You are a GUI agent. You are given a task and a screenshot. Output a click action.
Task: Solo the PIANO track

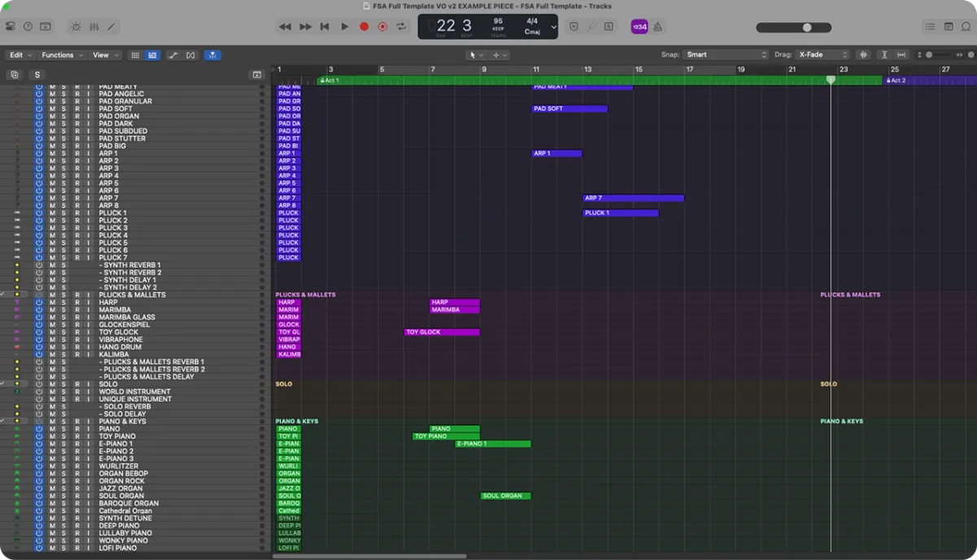click(x=64, y=429)
